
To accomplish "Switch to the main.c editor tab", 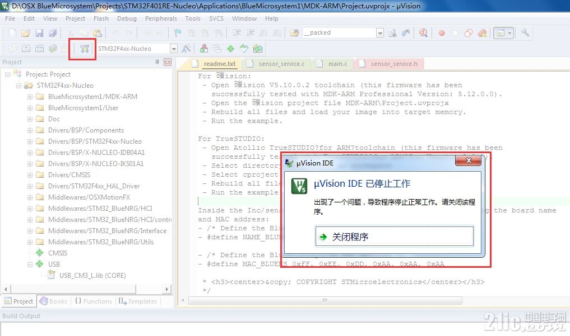I will click(x=332, y=64).
